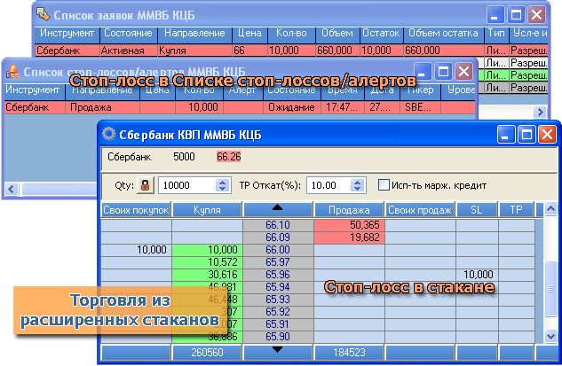The image size is (562, 366).
Task: Click the Состояние column header in Список заявок
Action: pyautogui.click(x=128, y=34)
